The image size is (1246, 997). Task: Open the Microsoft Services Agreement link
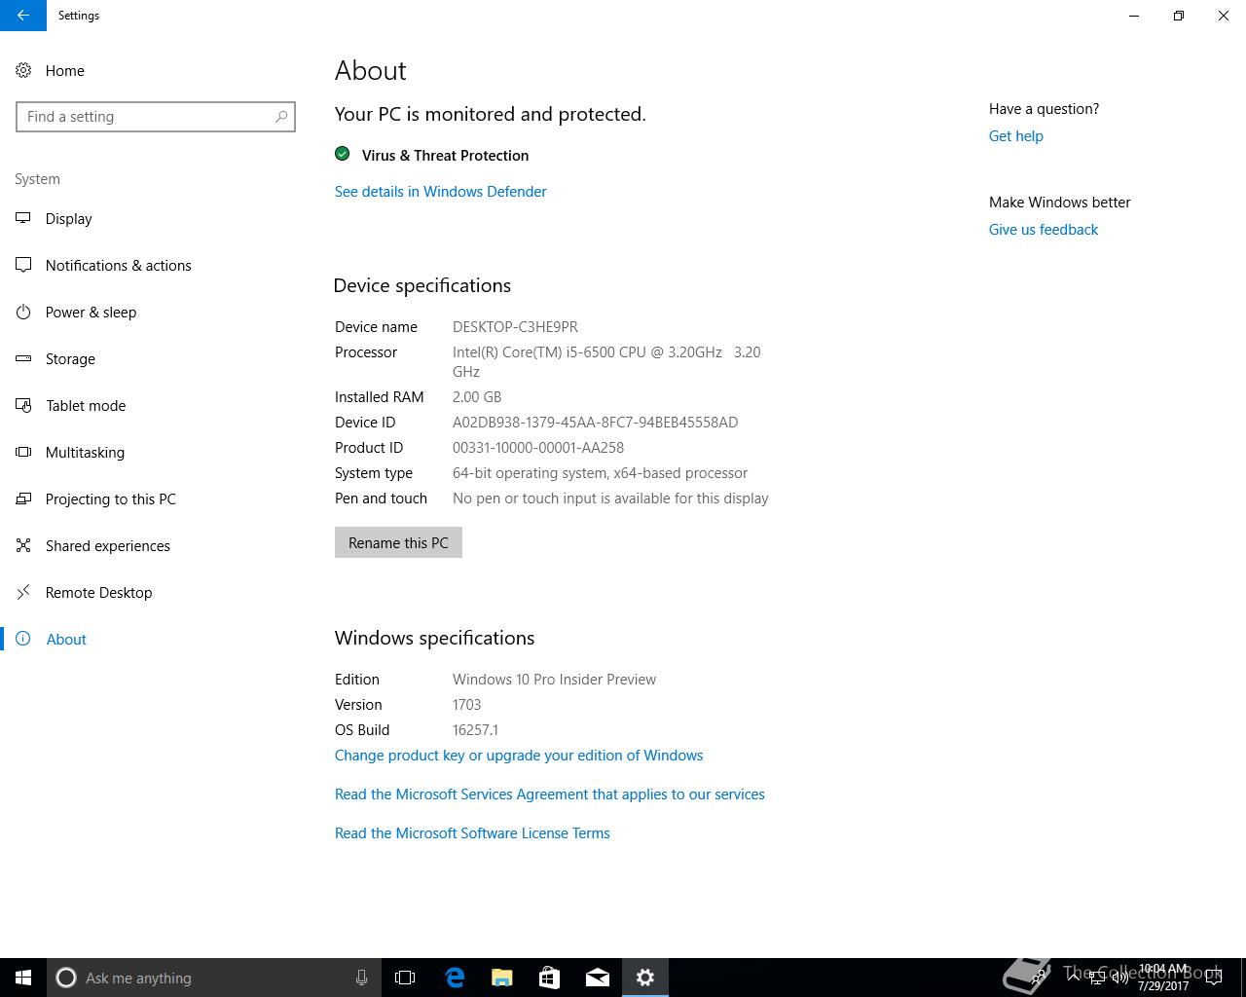pos(550,794)
